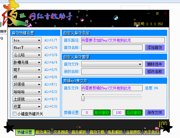This screenshot has width=180, height=138.
Task: Expand the biu hotkey dropdown
Action: pyautogui.click(x=27, y=40)
